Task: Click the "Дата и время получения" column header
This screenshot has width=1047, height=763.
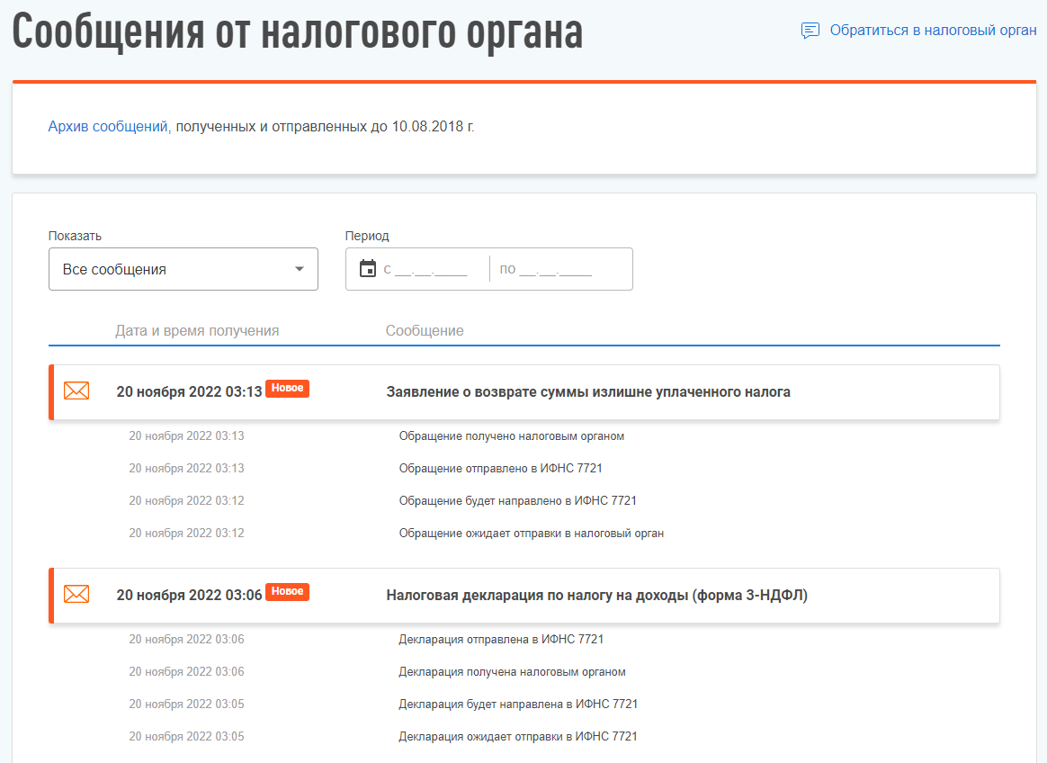Action: coord(197,331)
